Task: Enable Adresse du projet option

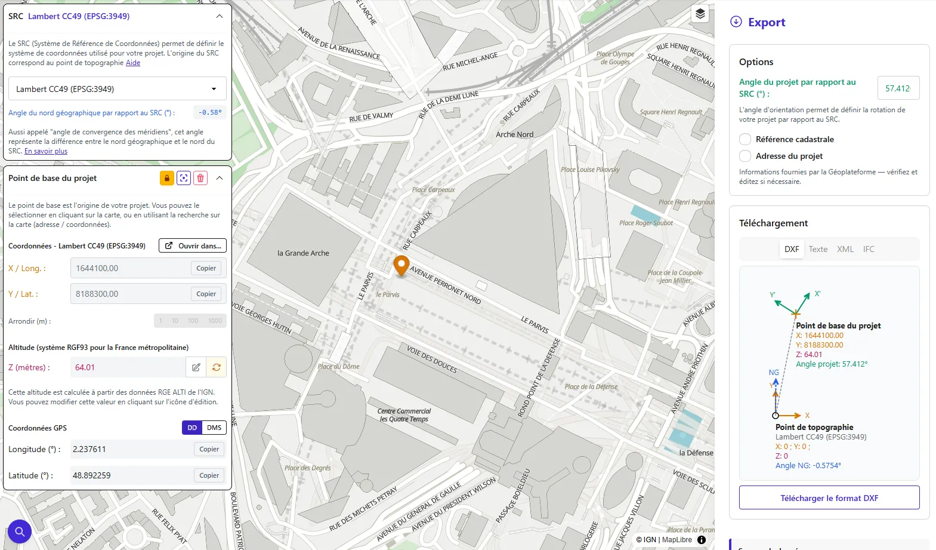Action: [745, 156]
